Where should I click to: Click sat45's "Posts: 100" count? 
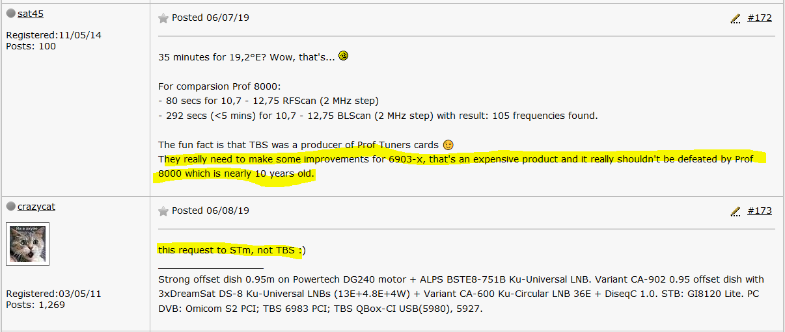[x=31, y=46]
